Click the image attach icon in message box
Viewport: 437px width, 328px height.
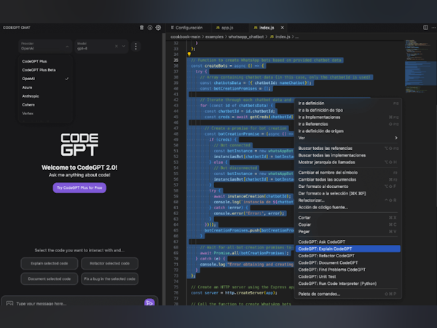pyautogui.click(x=9, y=303)
